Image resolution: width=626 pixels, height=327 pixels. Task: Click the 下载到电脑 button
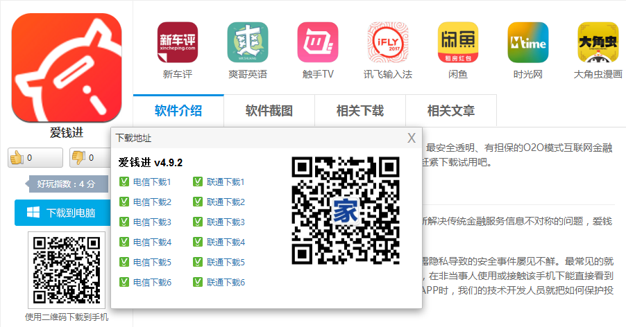coord(62,213)
